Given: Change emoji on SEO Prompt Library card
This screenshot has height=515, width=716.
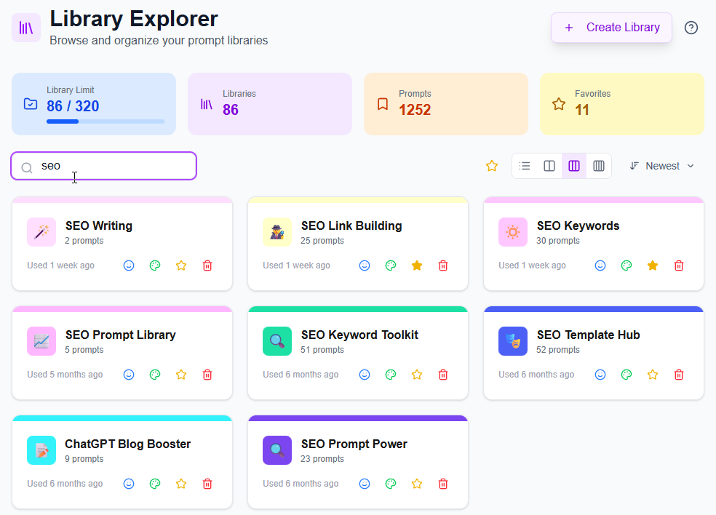Looking at the screenshot, I should tap(129, 375).
